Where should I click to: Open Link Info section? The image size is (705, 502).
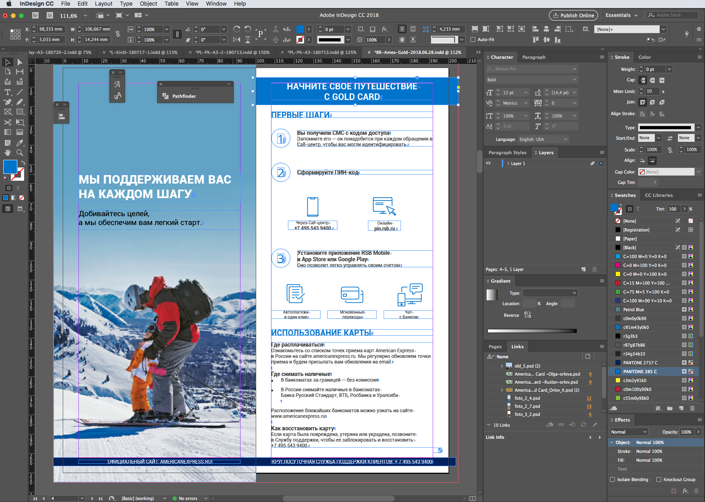(495, 437)
